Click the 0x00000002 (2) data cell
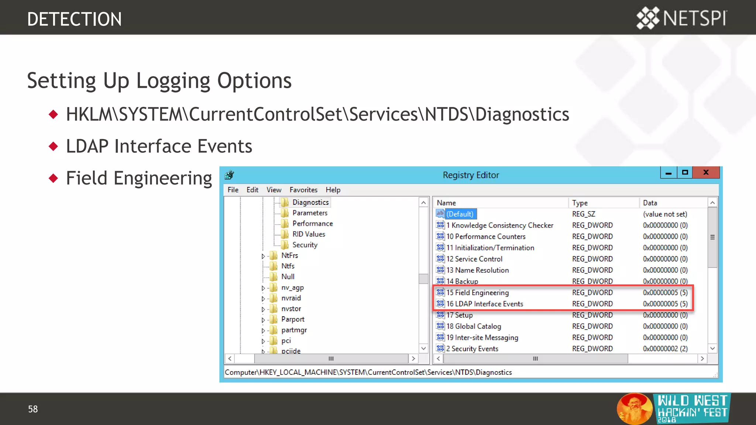 point(665,349)
